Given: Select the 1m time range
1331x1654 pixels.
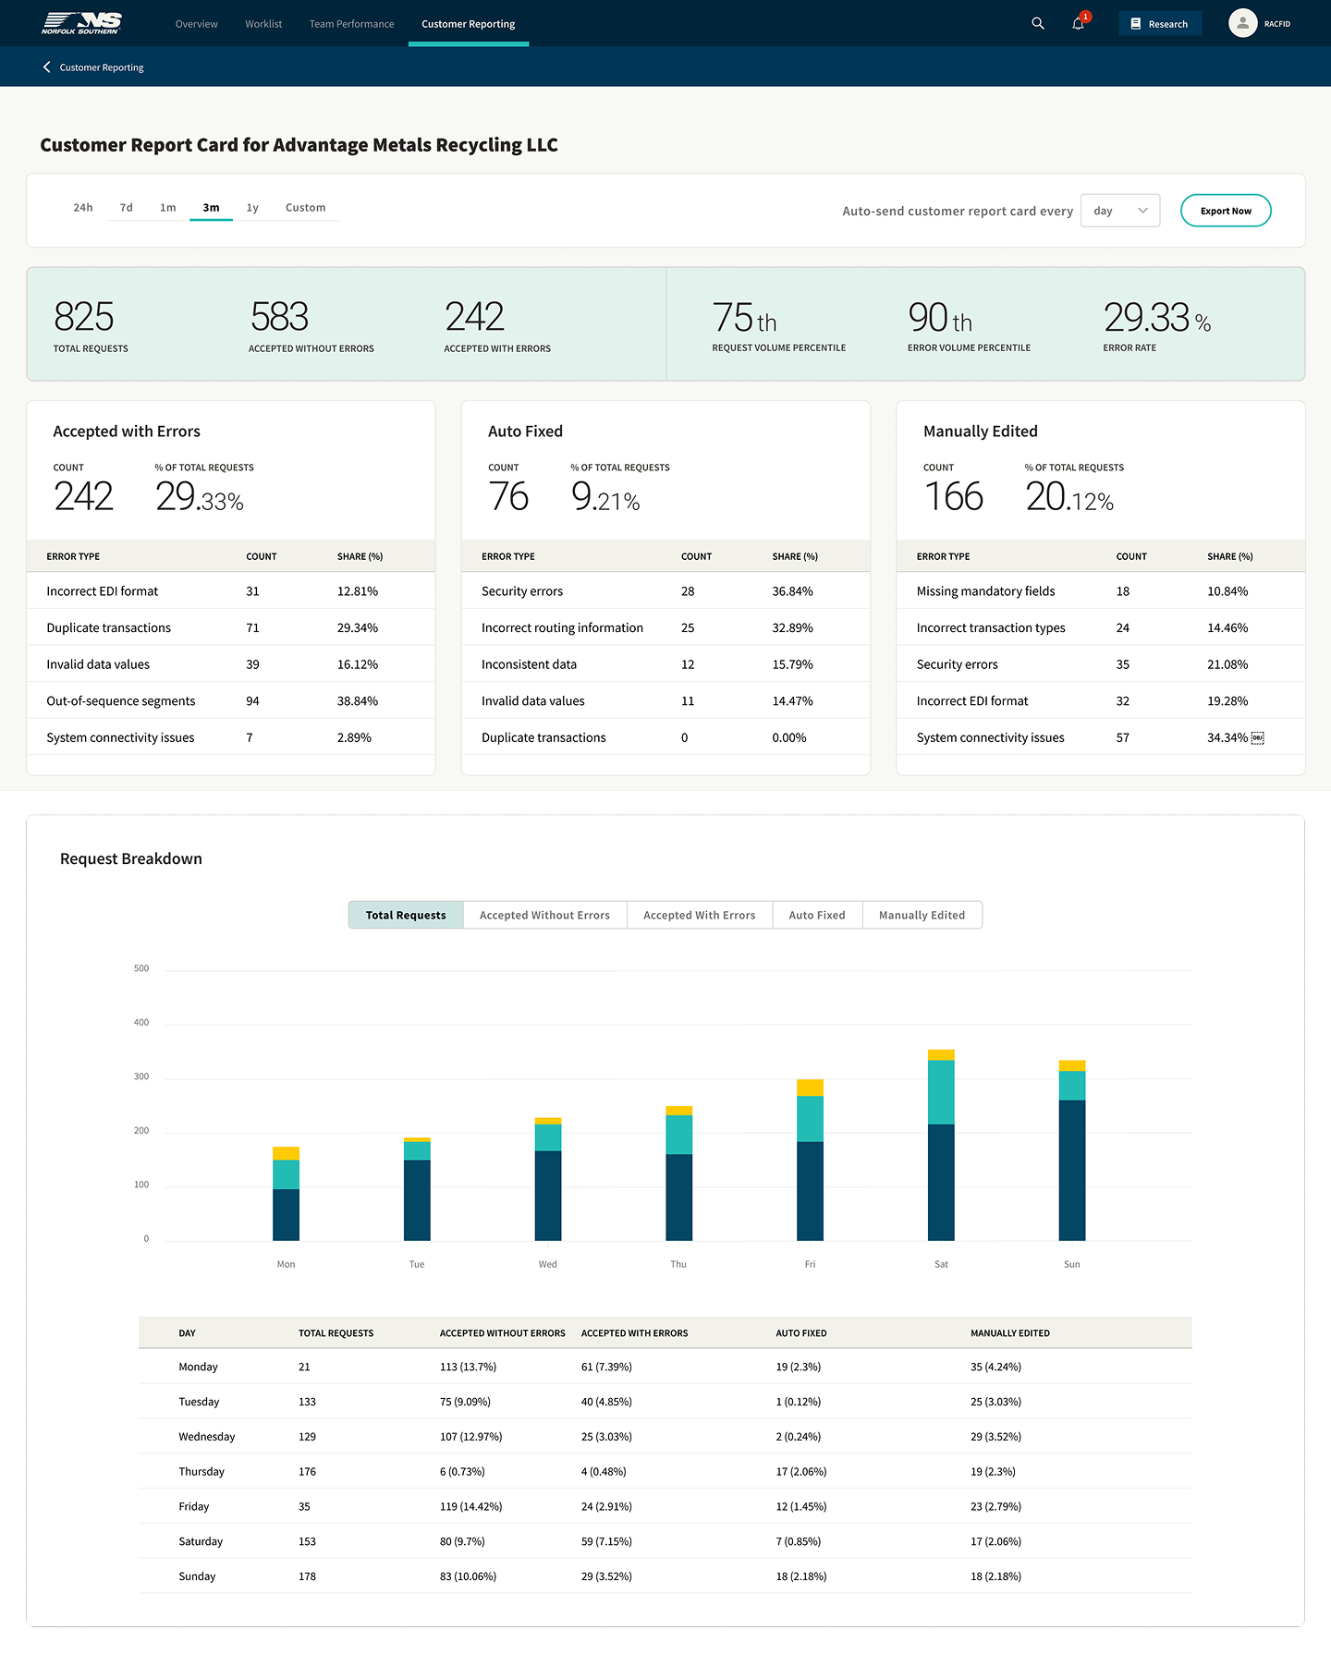Looking at the screenshot, I should click(168, 208).
